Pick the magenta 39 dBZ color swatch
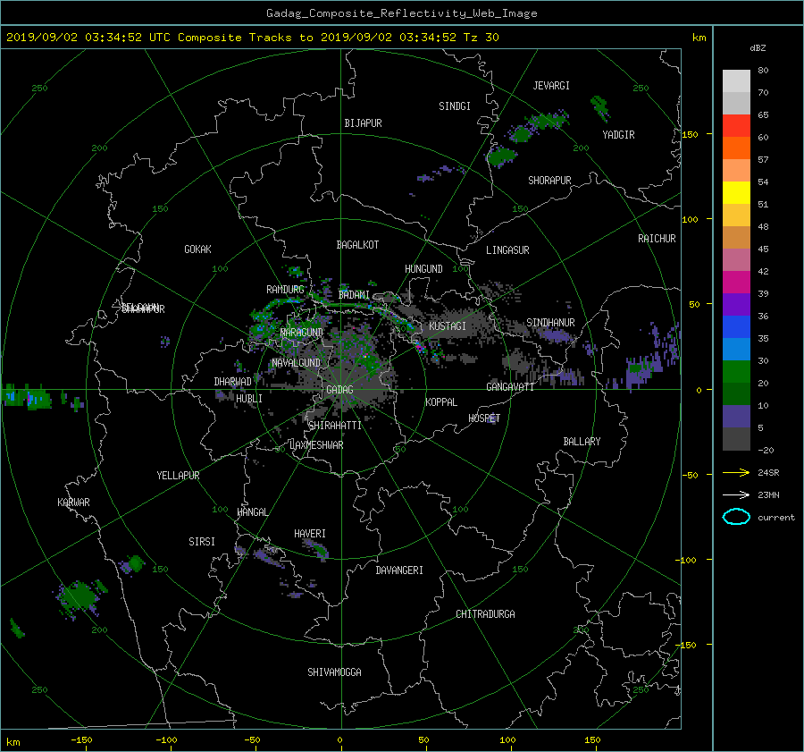This screenshot has height=752, width=804. 736,283
